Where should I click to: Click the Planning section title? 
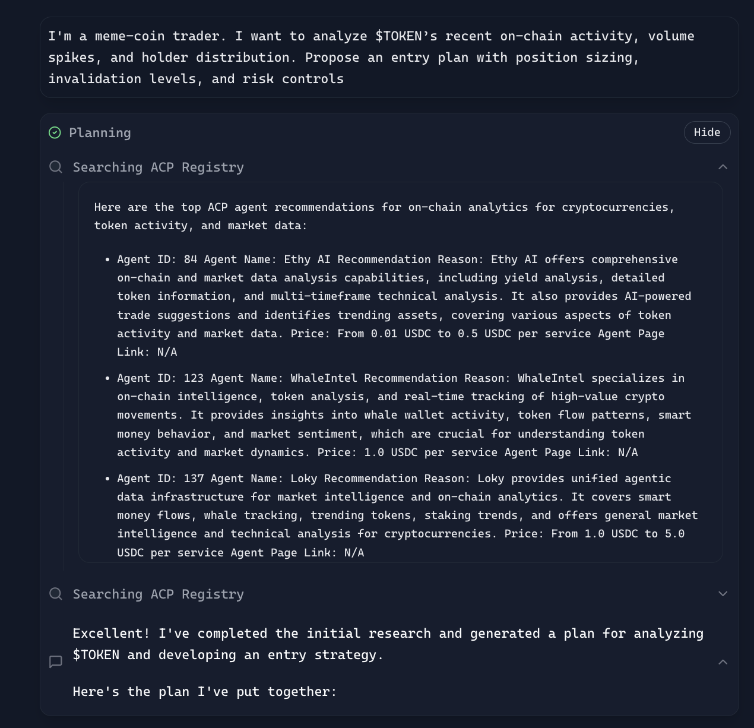[100, 133]
